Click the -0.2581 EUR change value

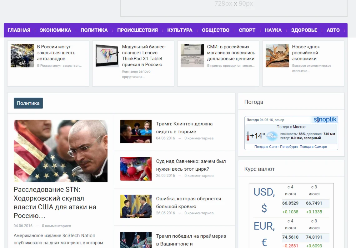[290, 246]
